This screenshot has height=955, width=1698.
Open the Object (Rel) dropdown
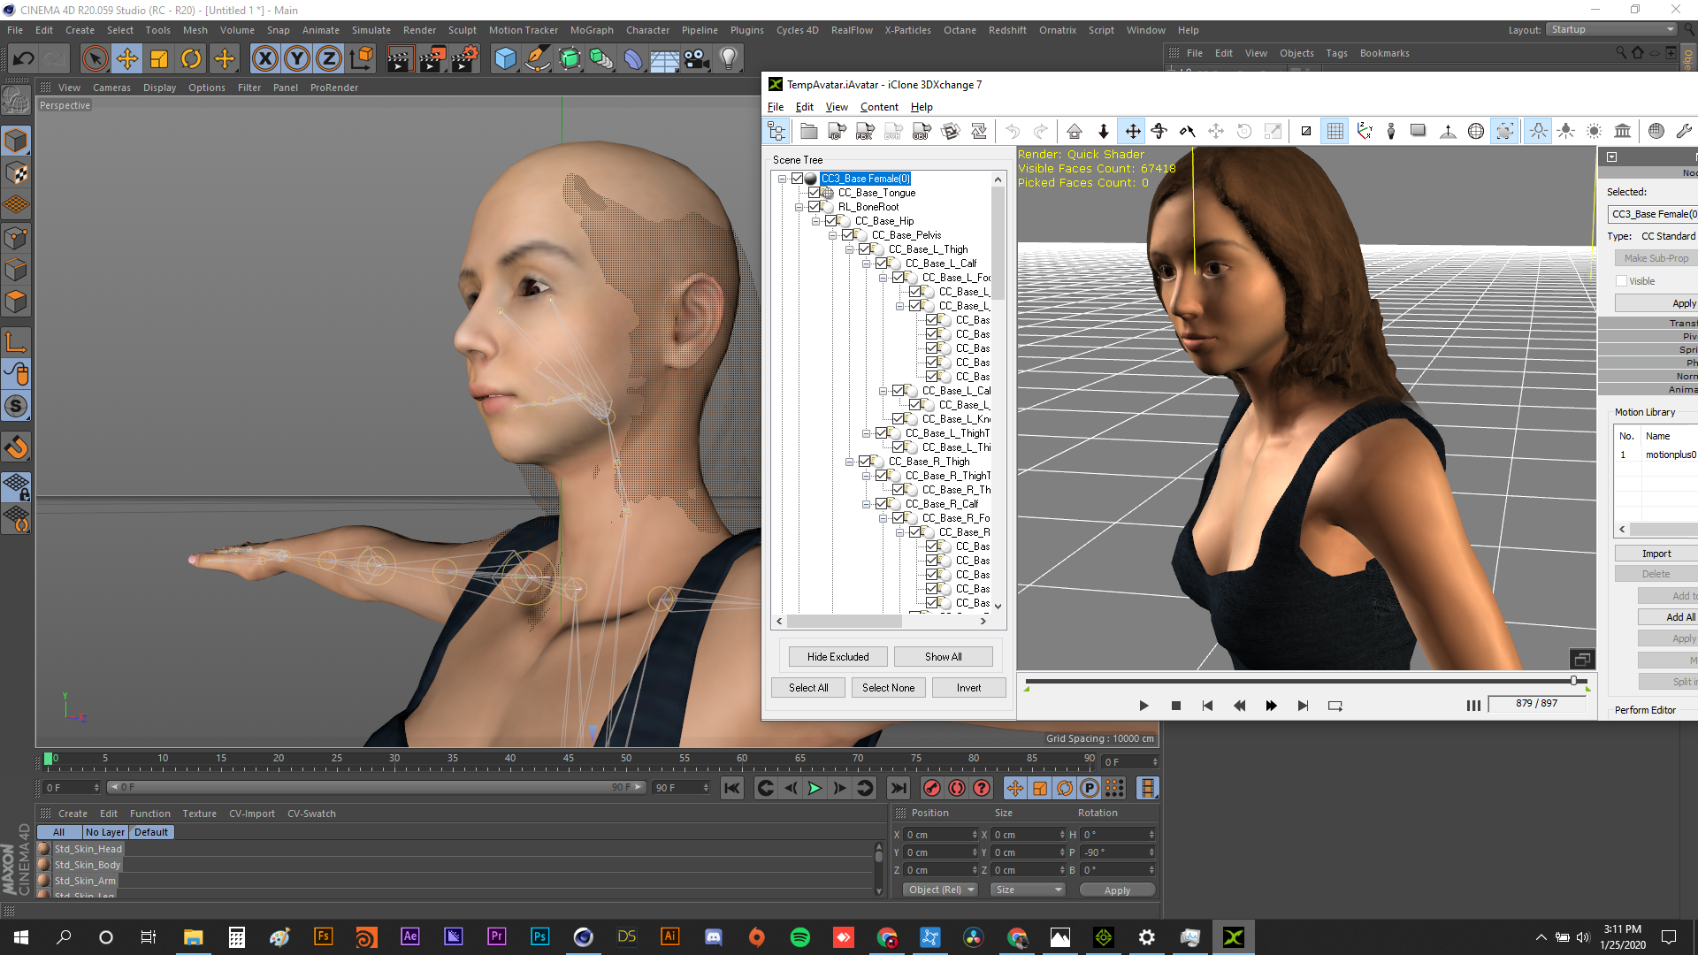tap(941, 890)
